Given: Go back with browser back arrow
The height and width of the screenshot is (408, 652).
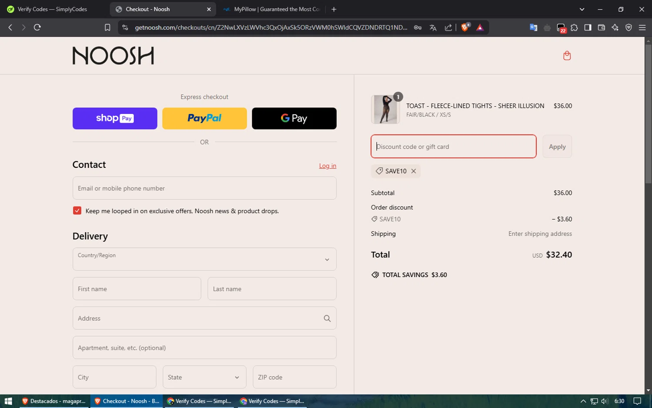Looking at the screenshot, I should (10, 27).
